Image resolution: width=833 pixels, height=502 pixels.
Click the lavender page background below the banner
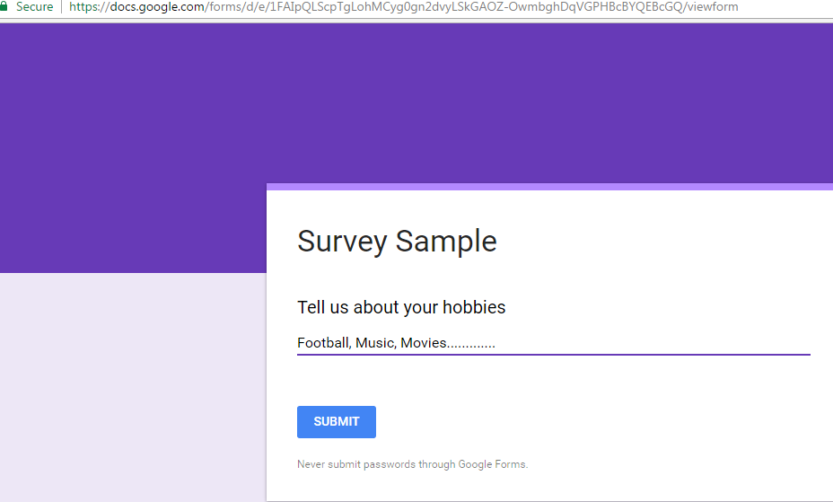point(133,387)
